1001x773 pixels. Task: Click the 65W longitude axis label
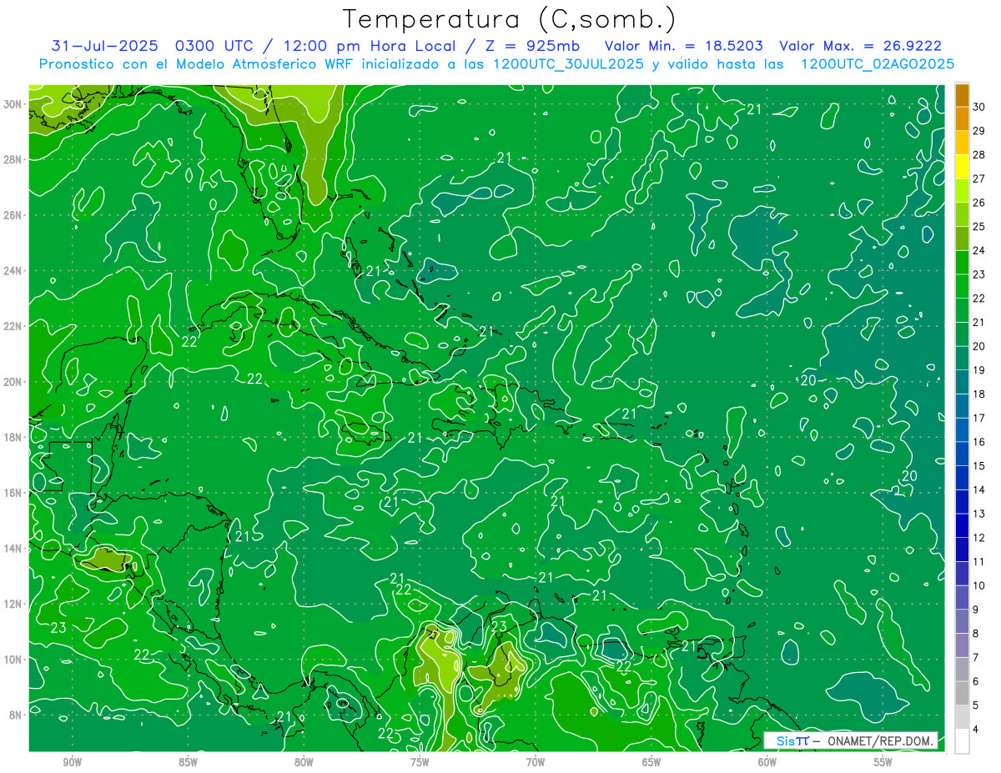[651, 762]
